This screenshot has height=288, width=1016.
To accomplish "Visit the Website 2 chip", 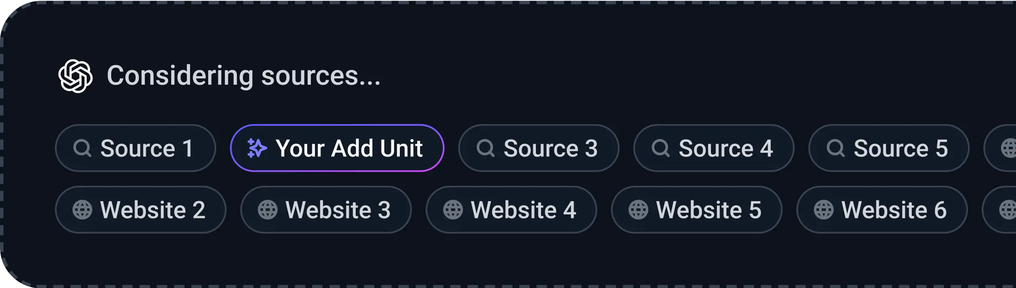I will tap(141, 210).
